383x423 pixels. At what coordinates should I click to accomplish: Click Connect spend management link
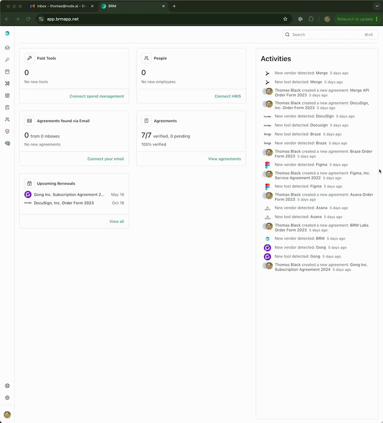click(97, 96)
